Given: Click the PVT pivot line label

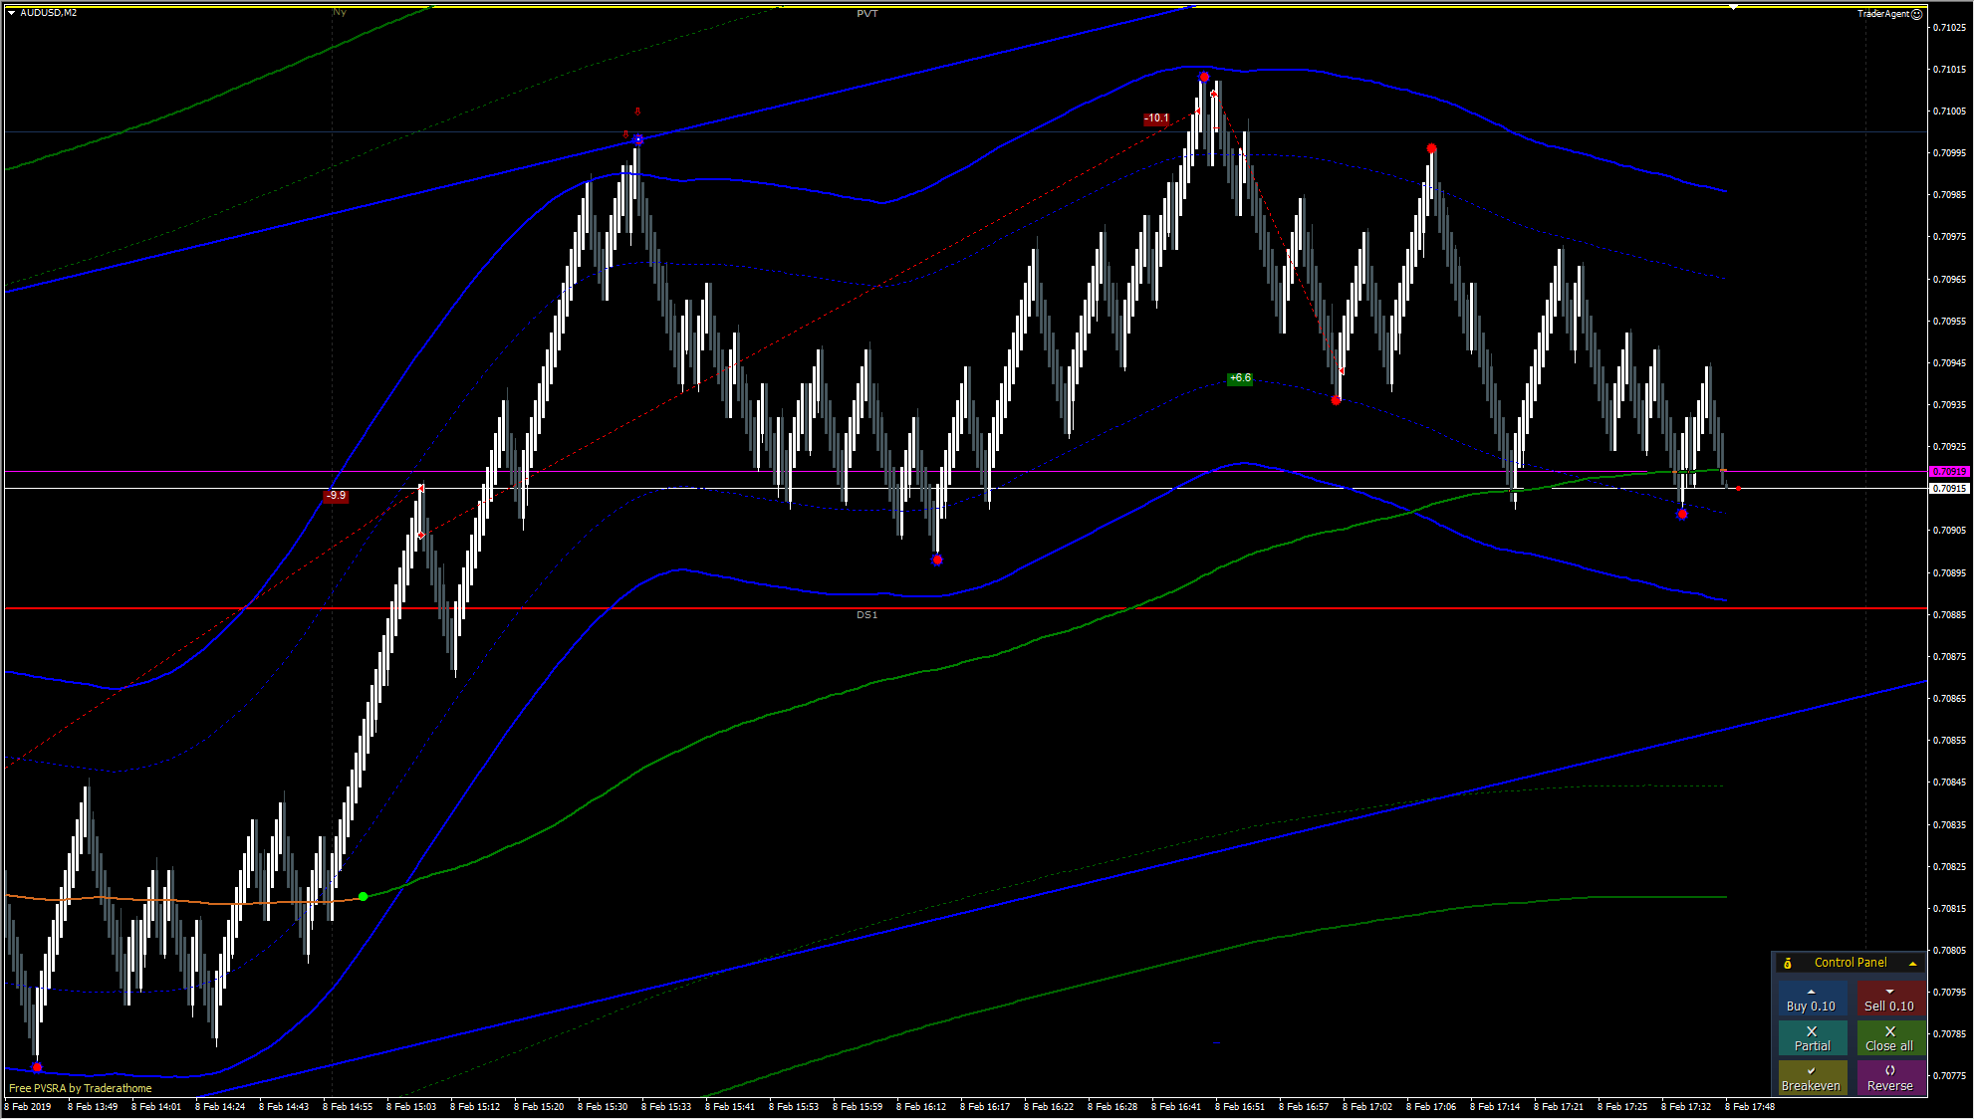Looking at the screenshot, I should [867, 14].
